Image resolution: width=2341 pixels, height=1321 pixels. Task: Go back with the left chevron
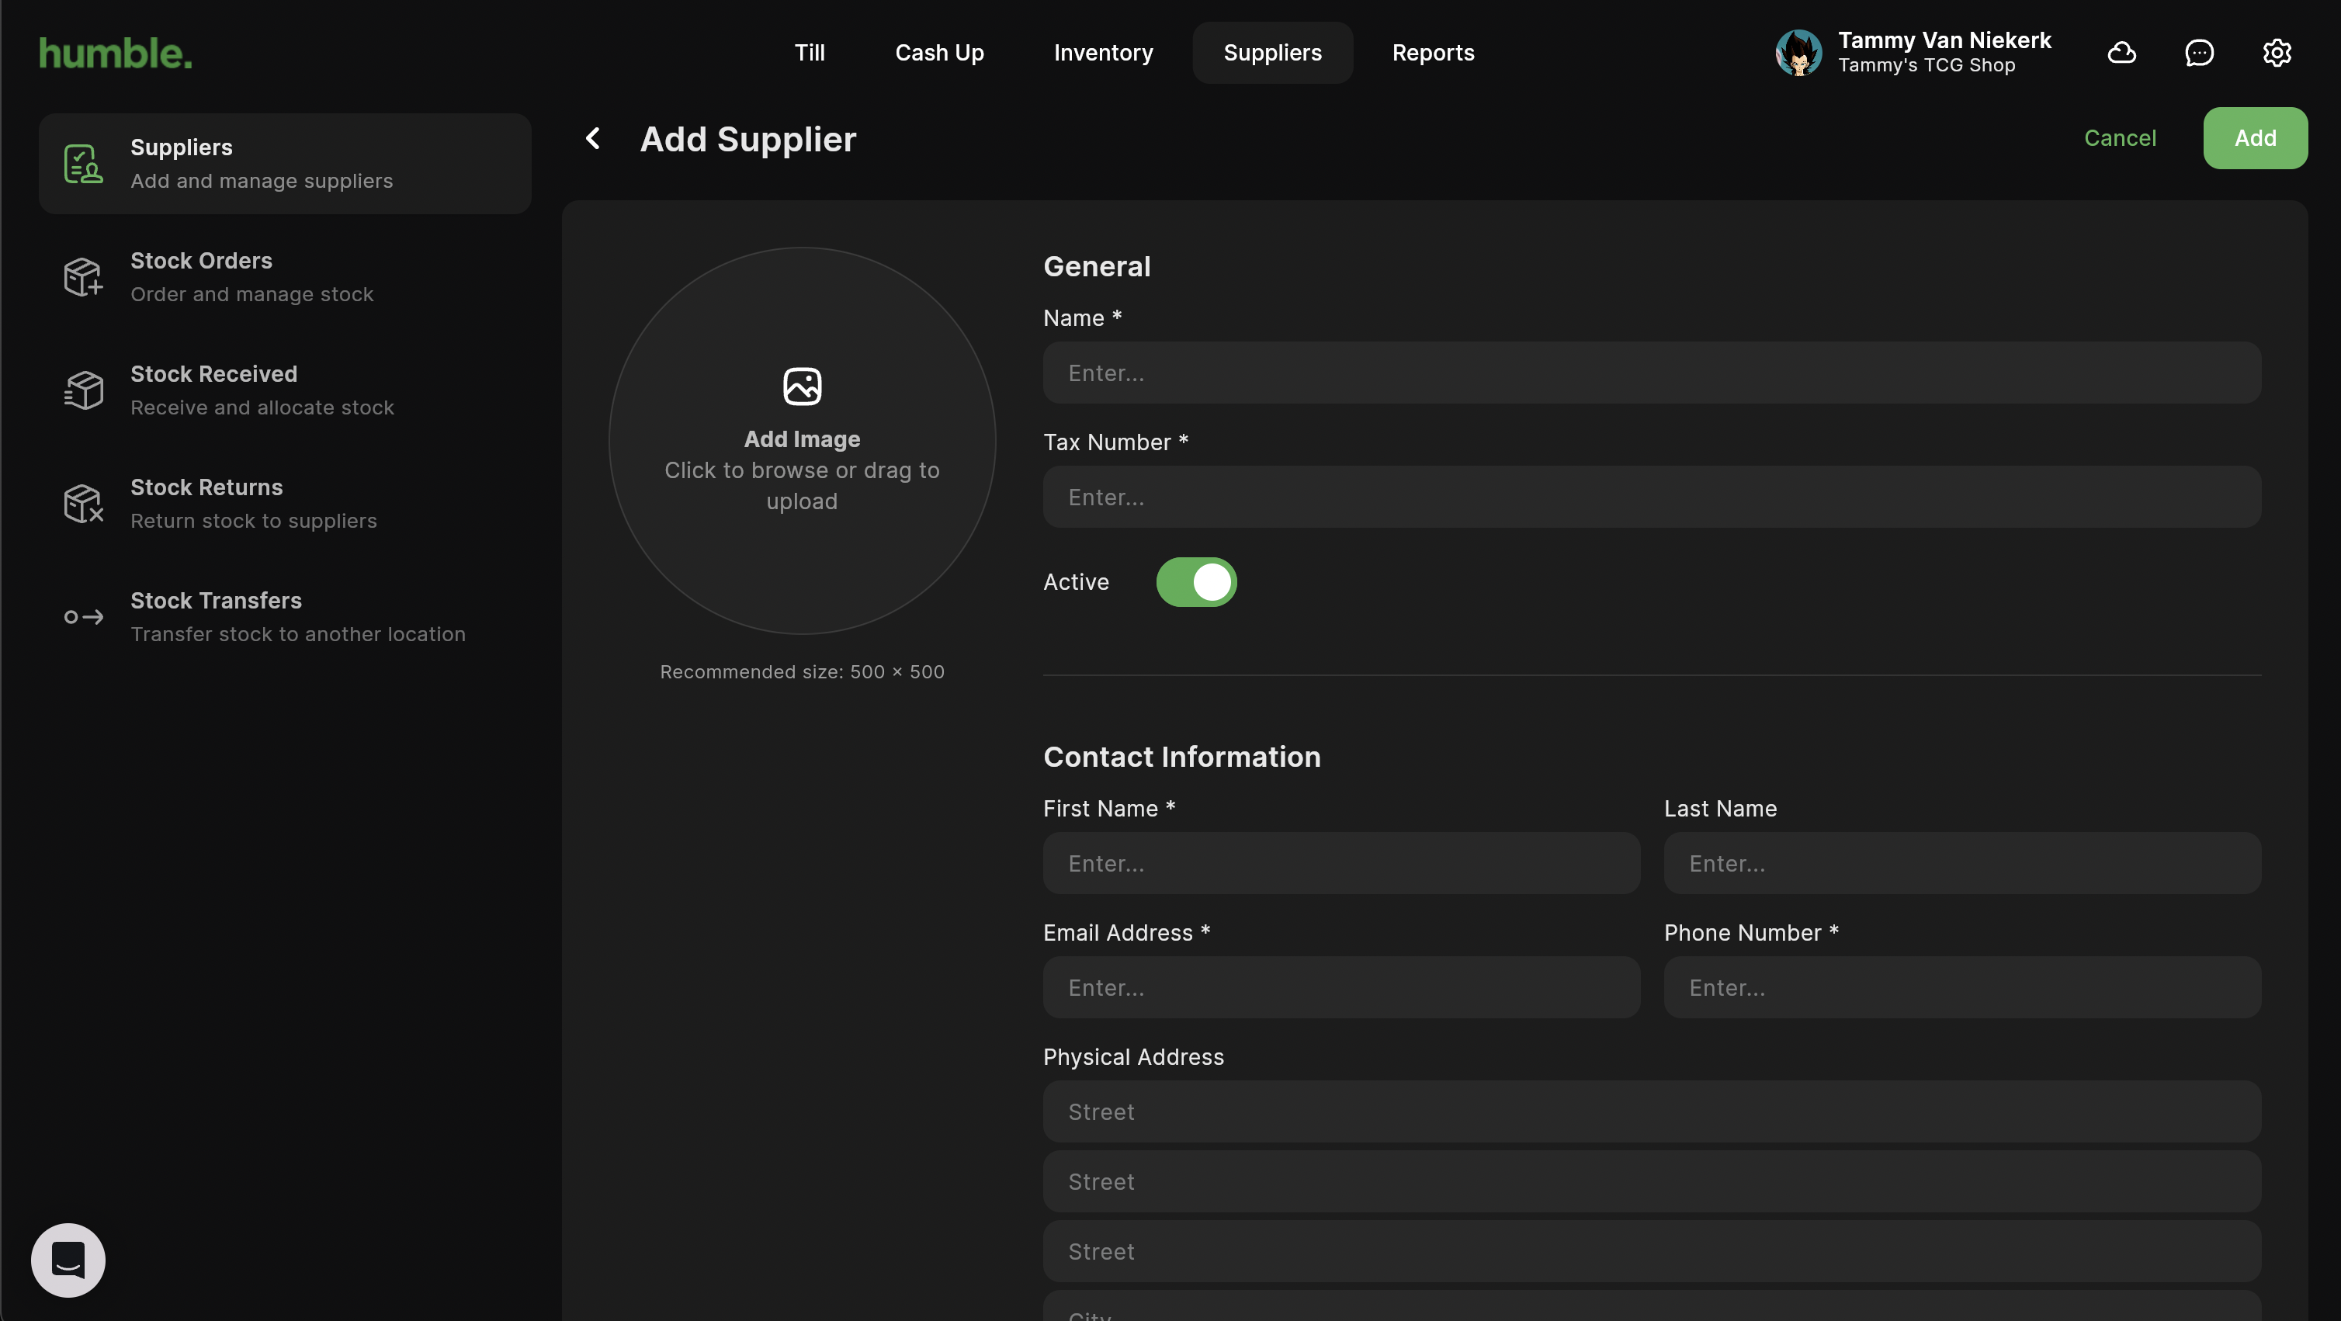(x=592, y=138)
